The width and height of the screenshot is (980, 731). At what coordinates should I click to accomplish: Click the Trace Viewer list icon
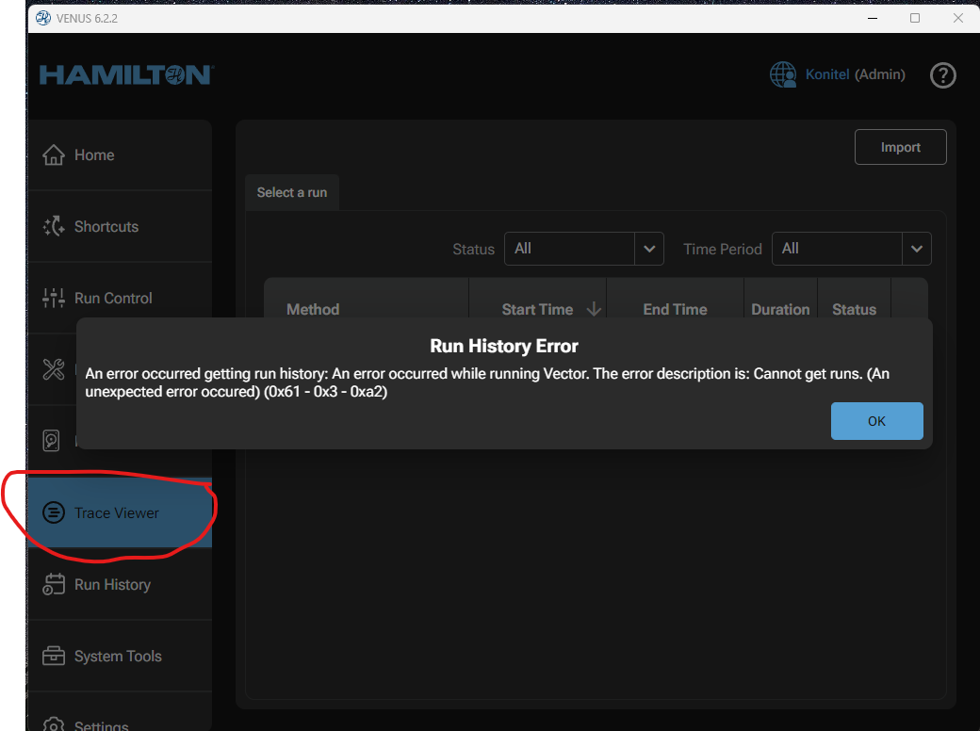(x=54, y=513)
